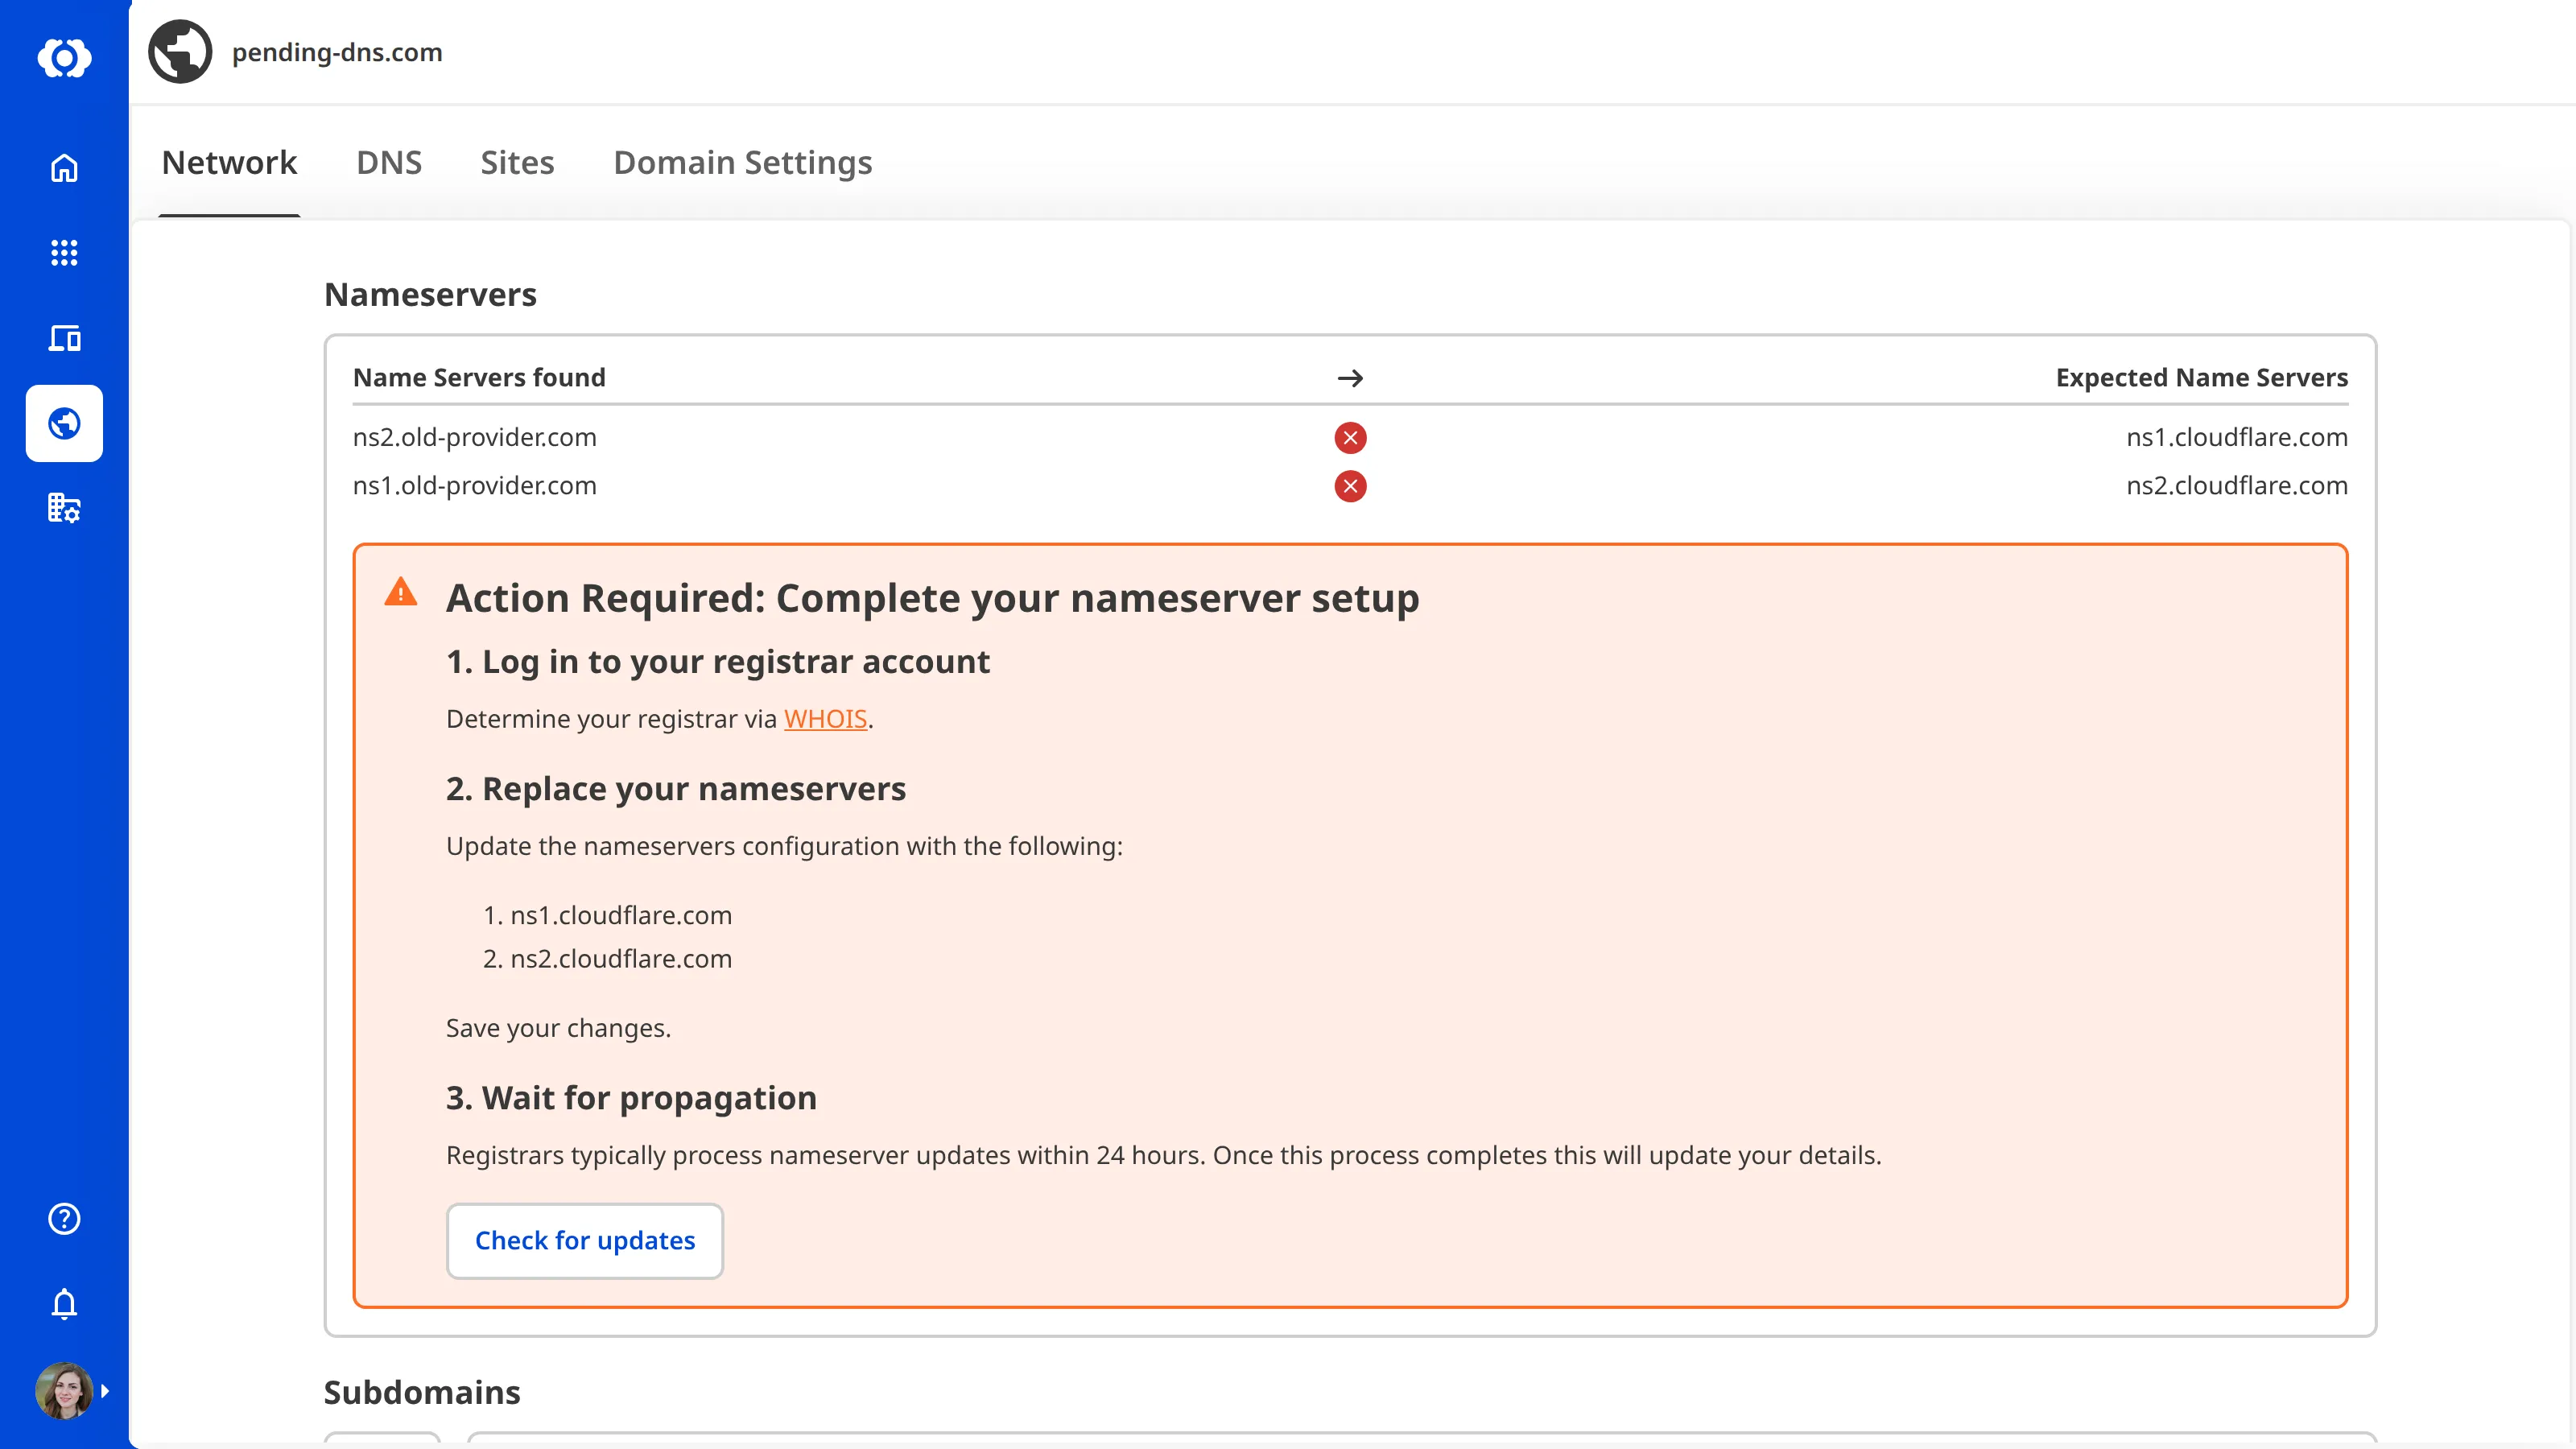
Task: Open the apps grid icon
Action: pyautogui.click(x=64, y=253)
